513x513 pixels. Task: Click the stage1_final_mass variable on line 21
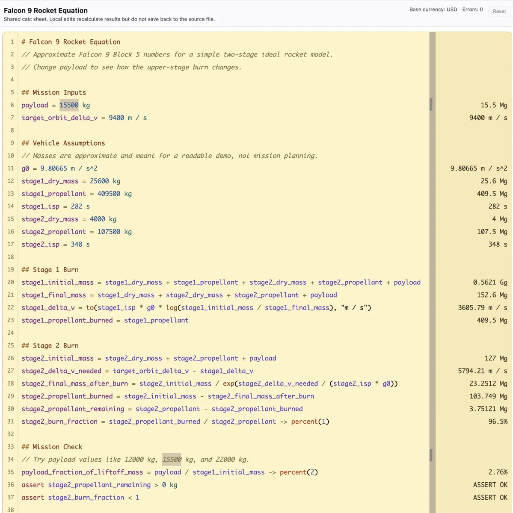click(x=53, y=295)
